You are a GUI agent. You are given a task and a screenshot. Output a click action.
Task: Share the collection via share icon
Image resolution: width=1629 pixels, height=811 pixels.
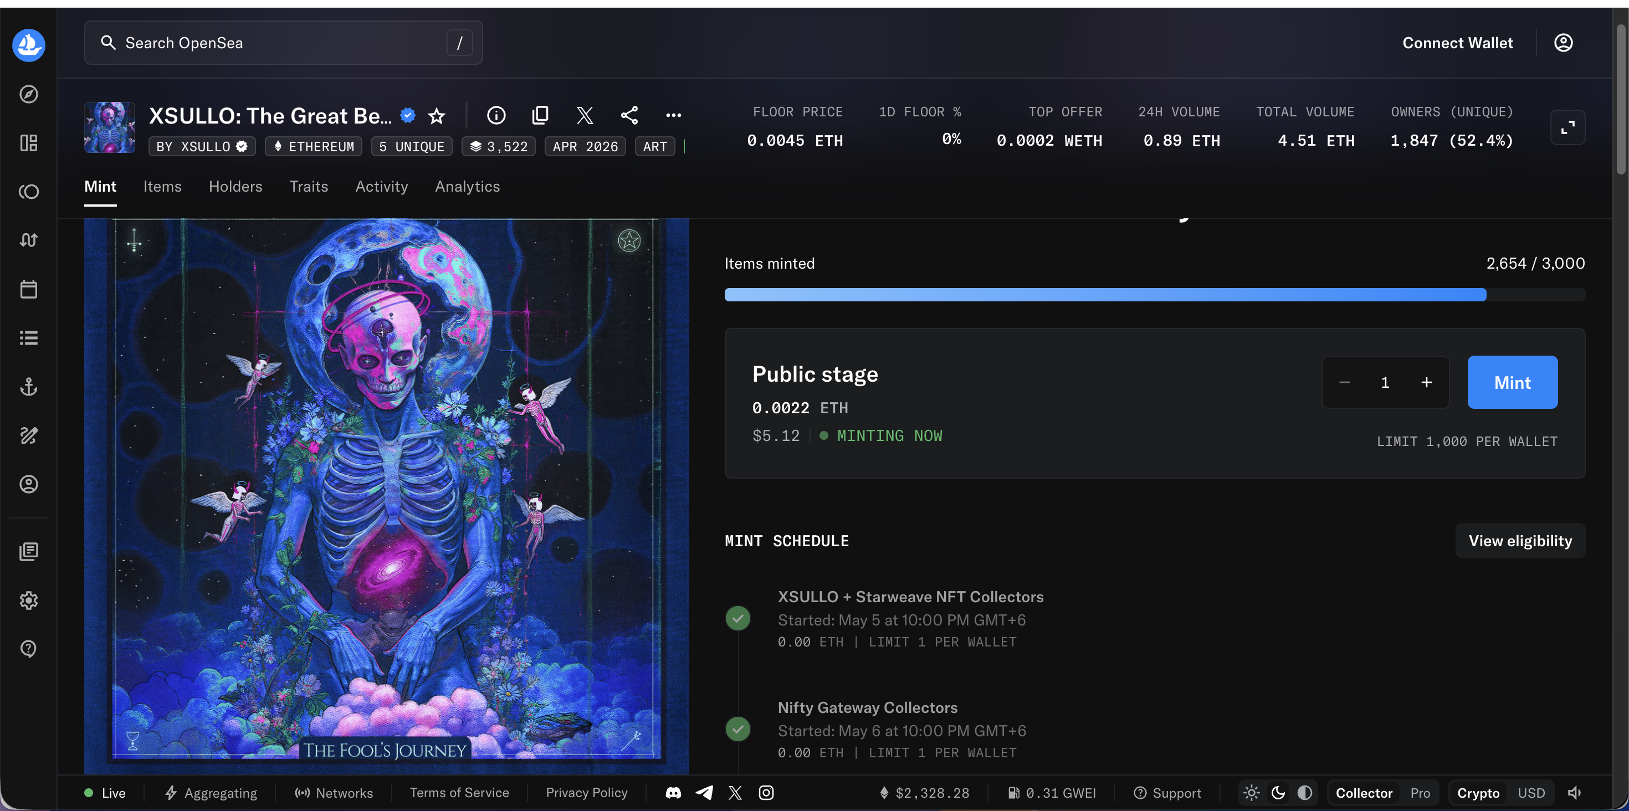coord(629,115)
